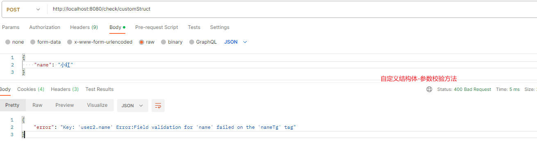Choose x-www-form-urlencoded body type
This screenshot has width=537, height=150.
70,42
